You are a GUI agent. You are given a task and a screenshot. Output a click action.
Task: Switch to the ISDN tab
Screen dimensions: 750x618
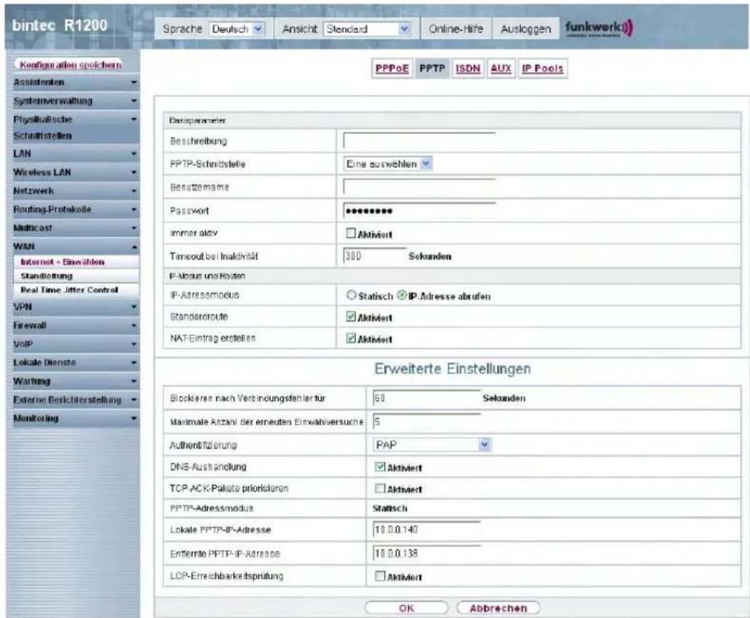[468, 68]
